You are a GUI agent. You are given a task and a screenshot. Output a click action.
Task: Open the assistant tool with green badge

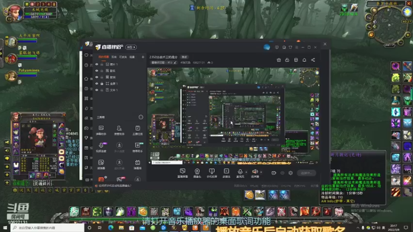click(x=137, y=147)
